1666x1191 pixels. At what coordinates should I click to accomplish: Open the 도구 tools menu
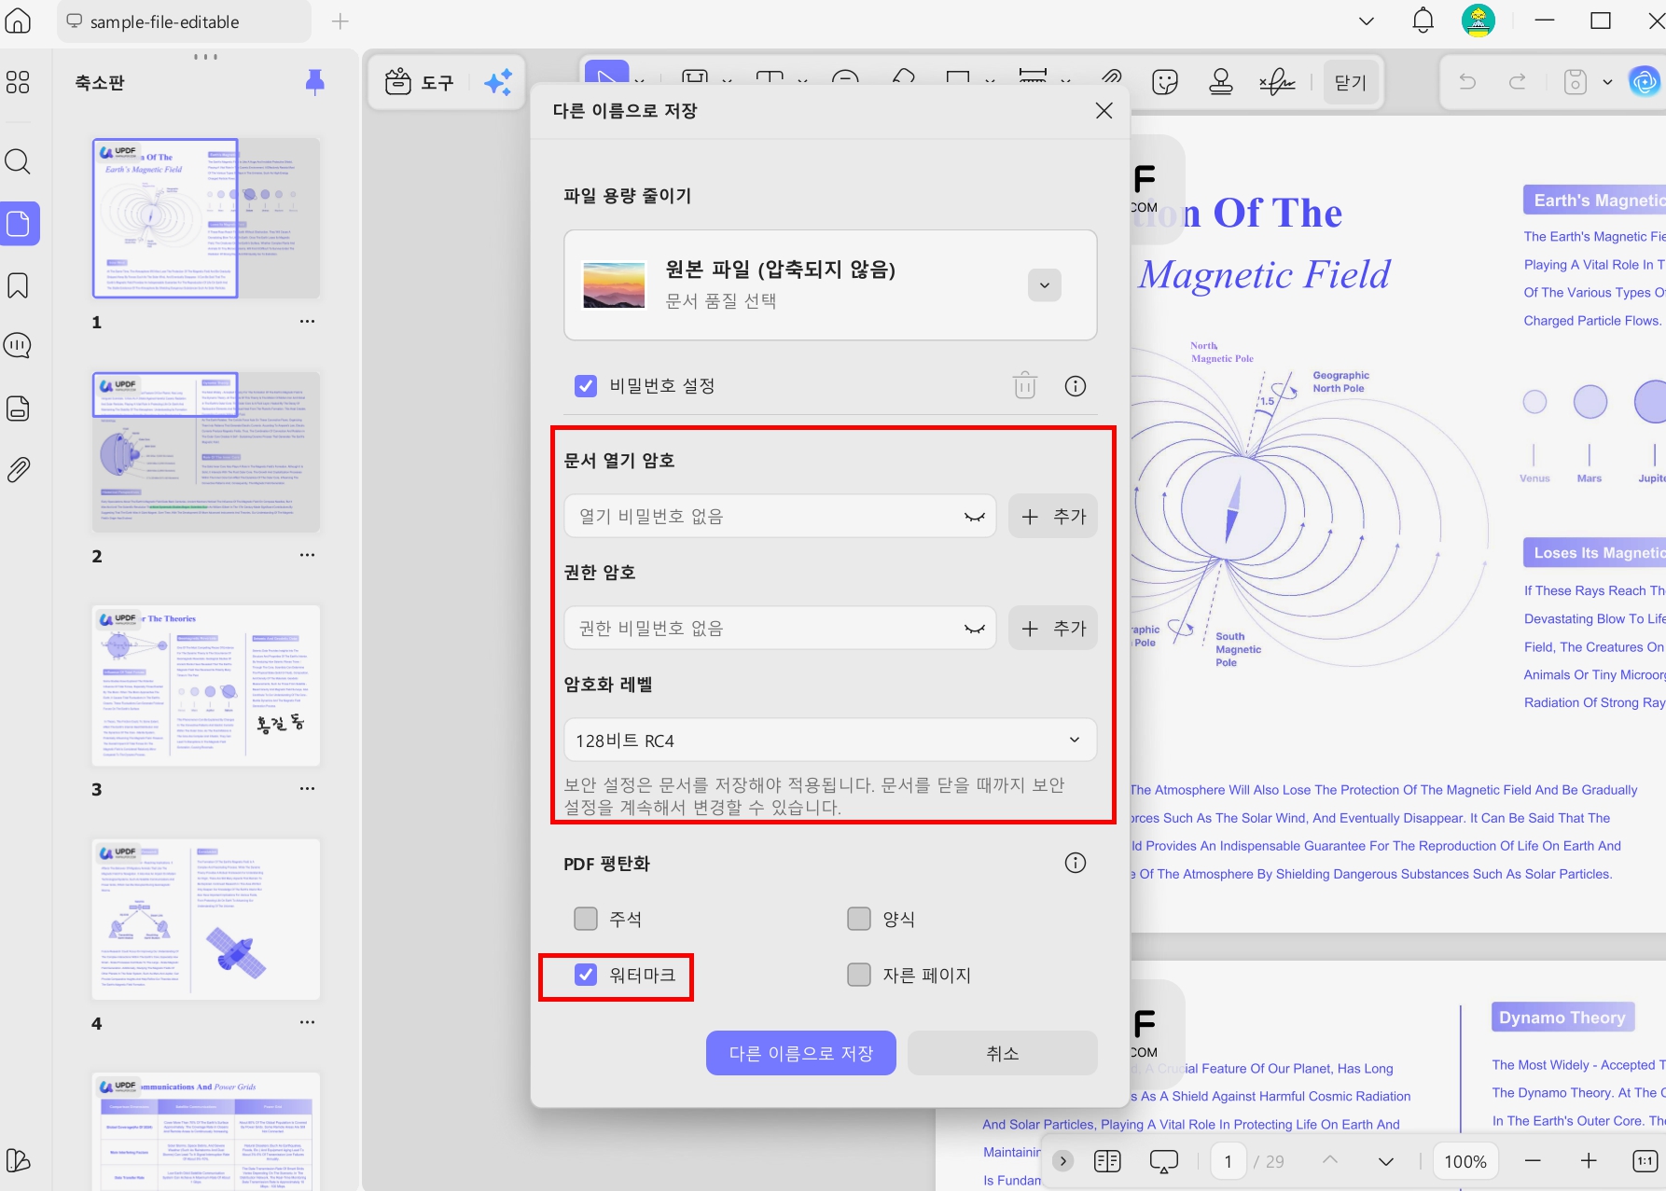click(419, 82)
